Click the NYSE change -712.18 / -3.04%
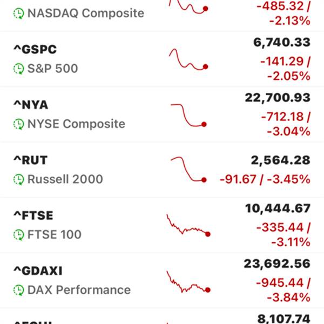This screenshot has width=324, height=324. pos(285,124)
